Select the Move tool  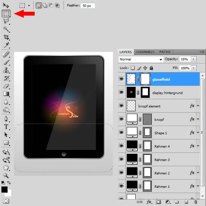6,5
